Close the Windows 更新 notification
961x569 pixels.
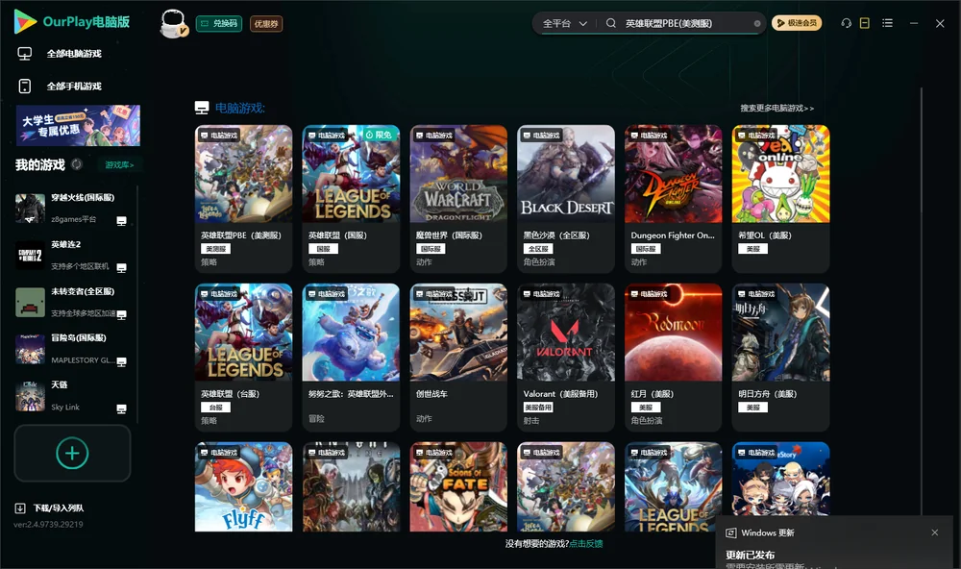[935, 532]
